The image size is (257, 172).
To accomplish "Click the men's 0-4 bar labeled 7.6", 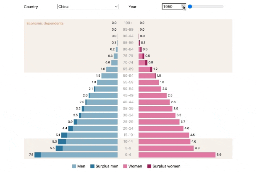I will pos(76,155).
